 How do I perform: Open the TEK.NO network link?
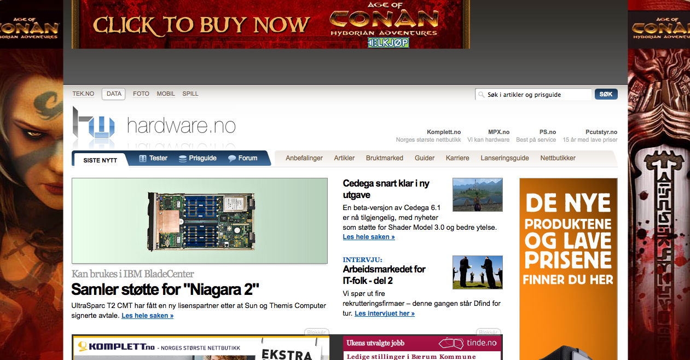(83, 94)
